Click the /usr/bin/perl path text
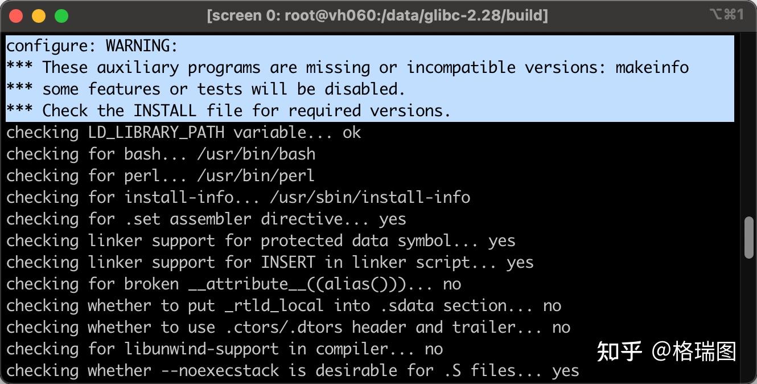 point(256,175)
